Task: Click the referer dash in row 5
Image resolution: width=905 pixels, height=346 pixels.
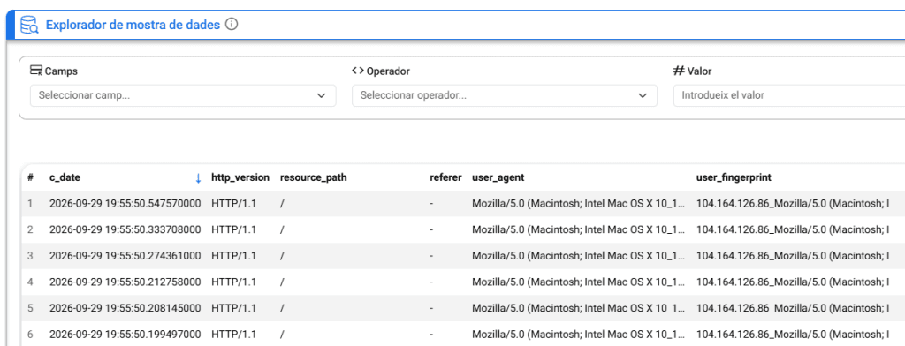Action: (x=431, y=308)
